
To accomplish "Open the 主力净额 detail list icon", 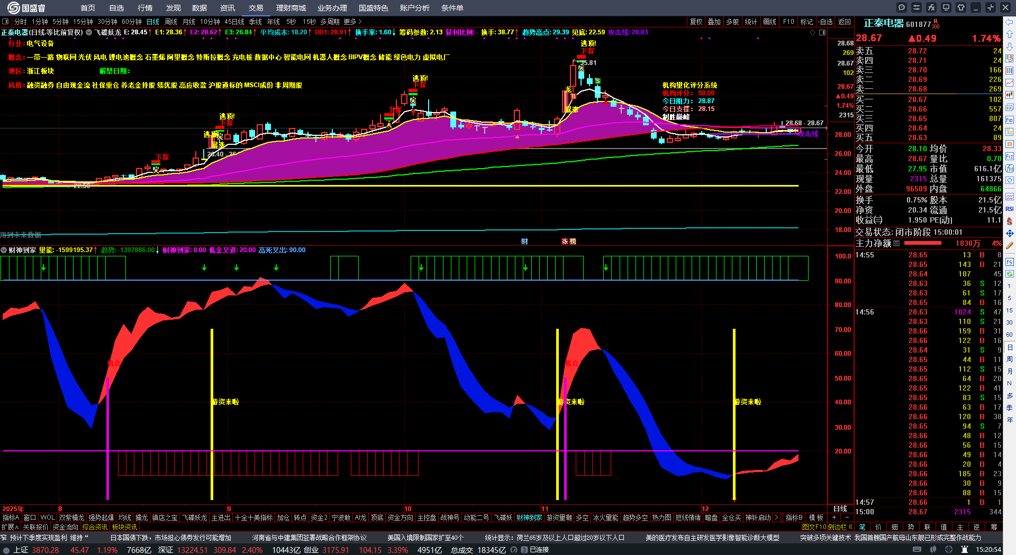I will coord(896,243).
